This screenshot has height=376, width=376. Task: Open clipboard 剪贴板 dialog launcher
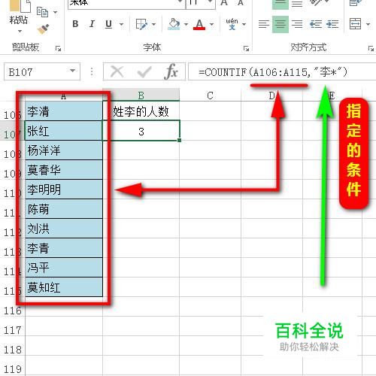(x=58, y=48)
